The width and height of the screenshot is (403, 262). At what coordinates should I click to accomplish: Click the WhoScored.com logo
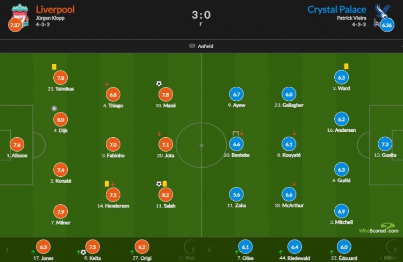tap(379, 228)
